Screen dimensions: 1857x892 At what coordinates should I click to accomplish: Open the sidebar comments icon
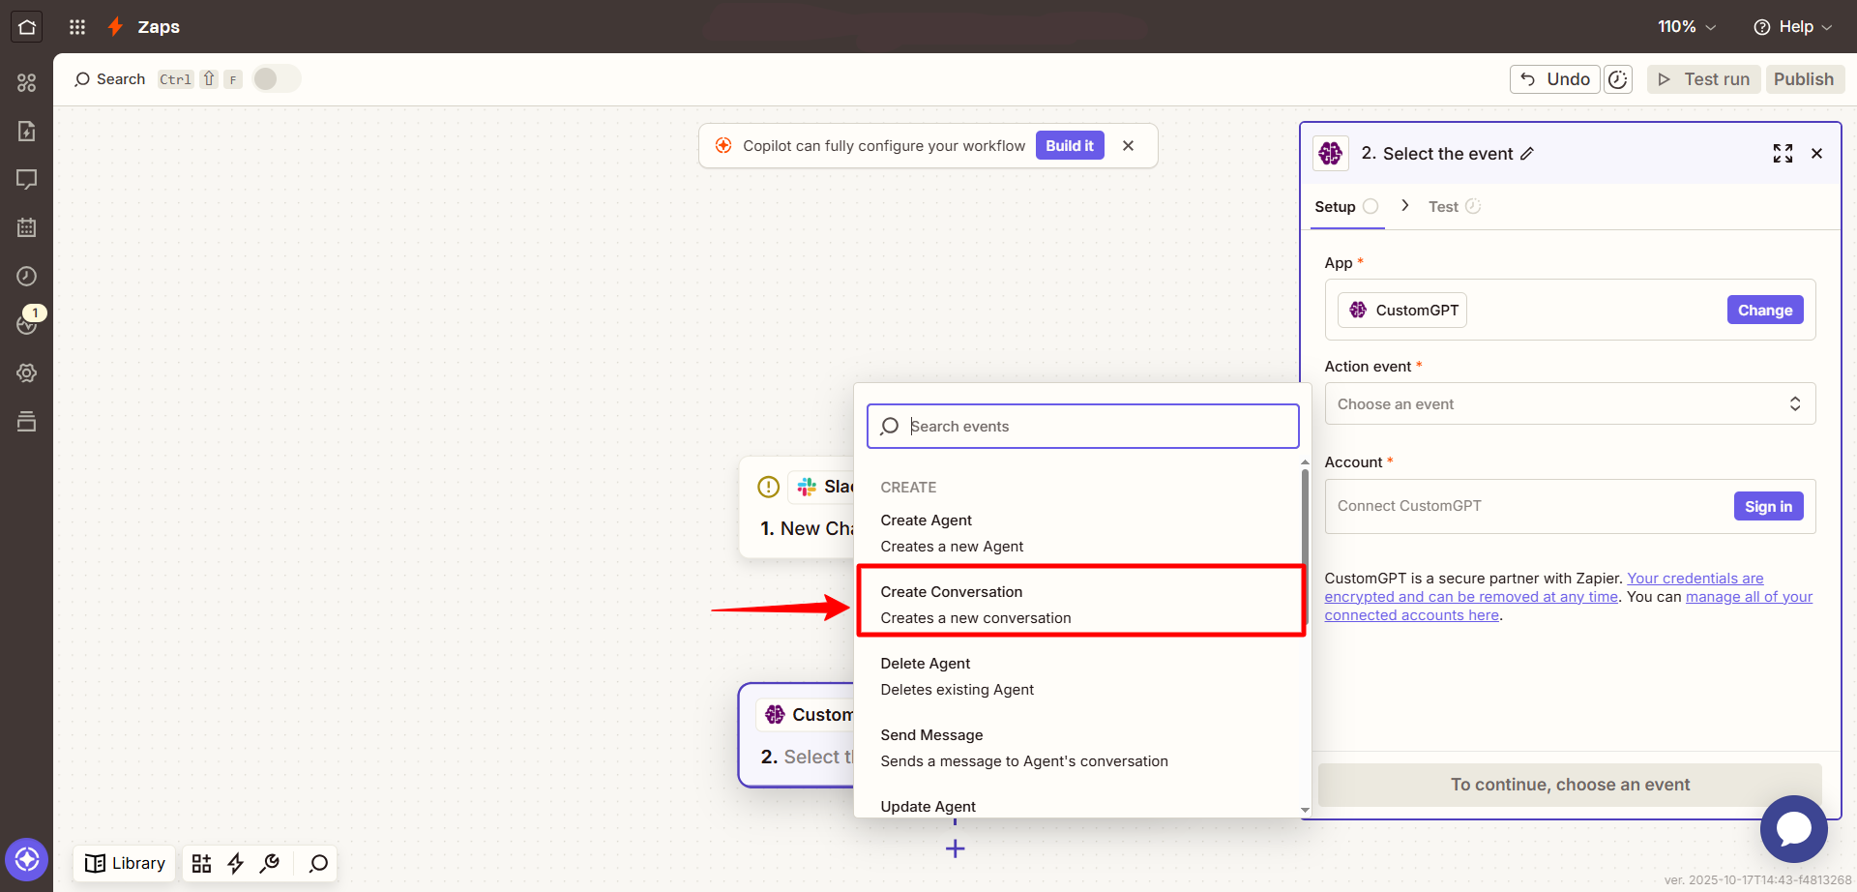coord(26,179)
